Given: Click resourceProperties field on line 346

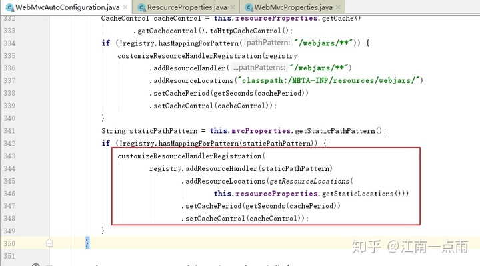Looking at the screenshot, I should (277, 194).
